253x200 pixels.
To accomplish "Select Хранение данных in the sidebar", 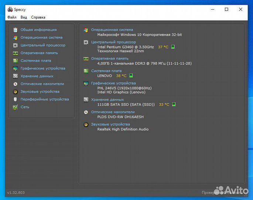I will click(37, 76).
